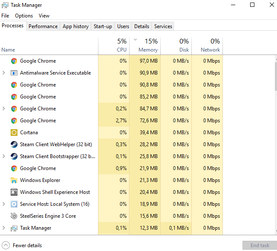The image size is (277, 251).
Task: Select the SteelSeries Engine 3 Core name
Action: point(48,216)
